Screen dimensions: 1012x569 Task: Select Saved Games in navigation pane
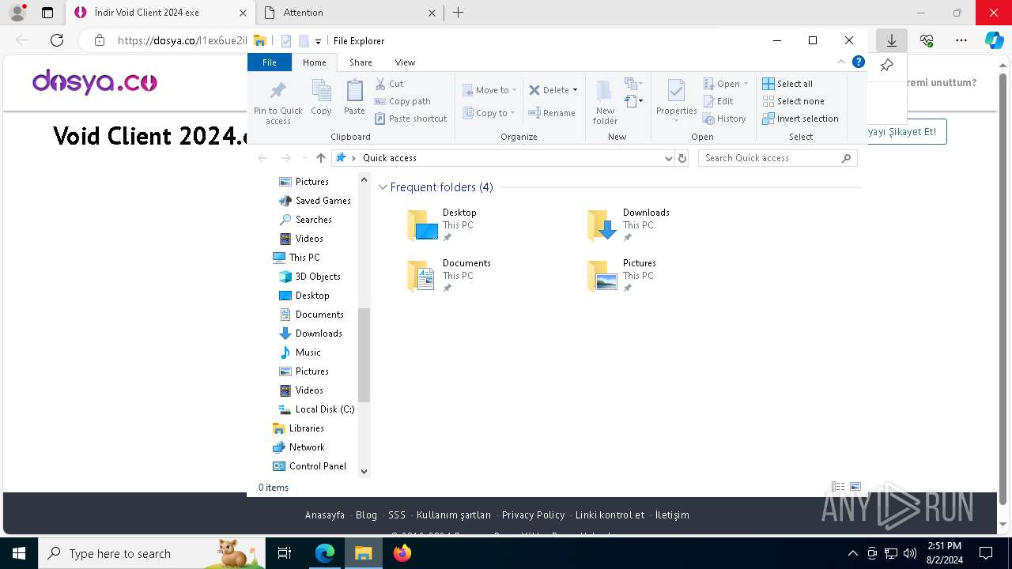point(315,201)
